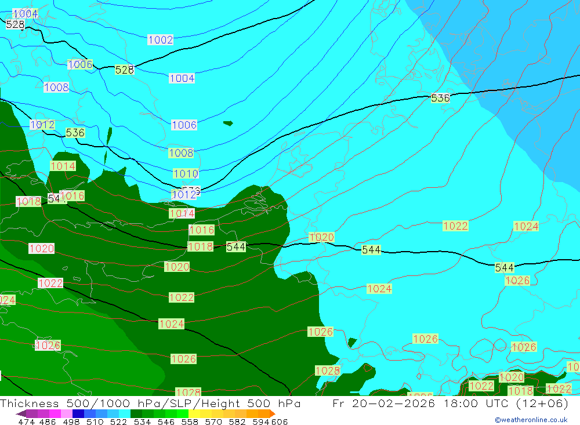Screen dimensions: 580x425
Task: Click the 536 contour label on the upper black line
Action: point(440,98)
